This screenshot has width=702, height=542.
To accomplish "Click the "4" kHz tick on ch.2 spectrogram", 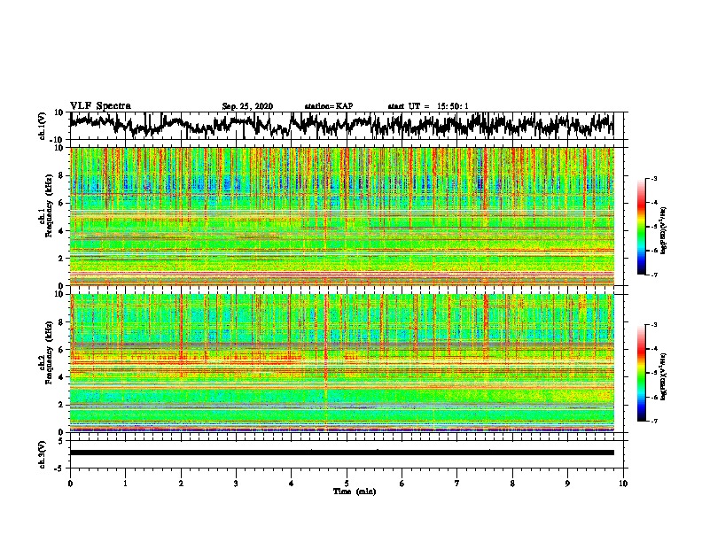I will tap(62, 377).
